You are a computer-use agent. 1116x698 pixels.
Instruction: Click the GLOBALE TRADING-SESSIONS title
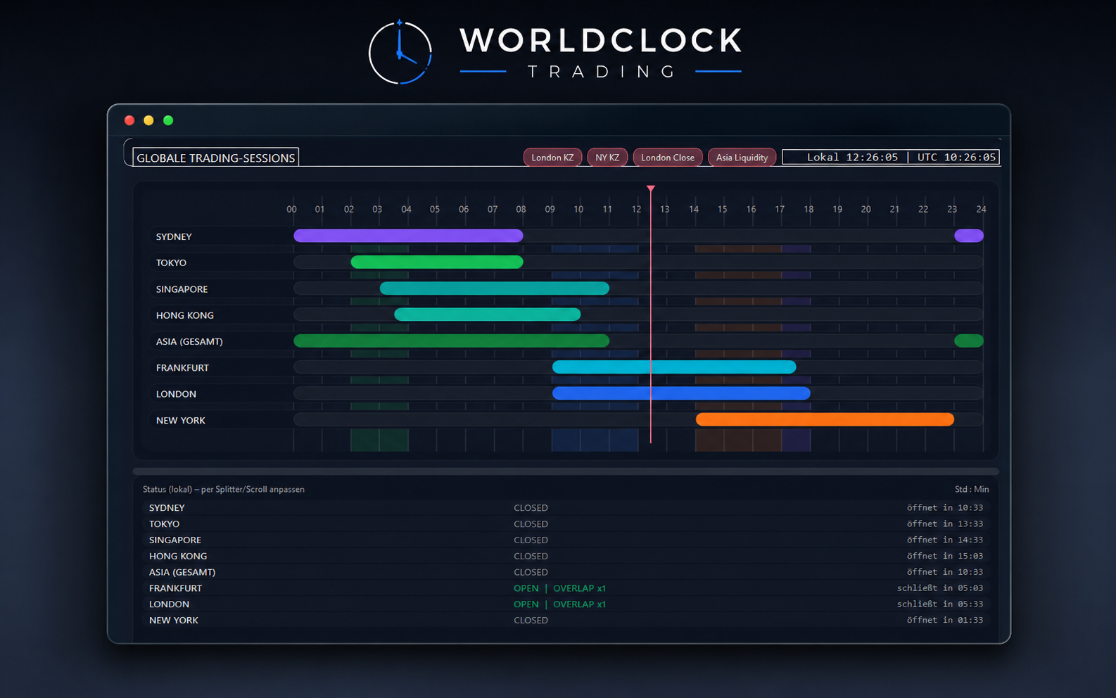[216, 158]
